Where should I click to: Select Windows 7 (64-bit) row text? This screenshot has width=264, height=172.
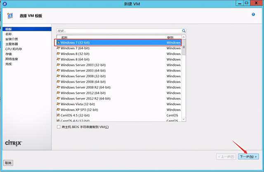[75, 48]
